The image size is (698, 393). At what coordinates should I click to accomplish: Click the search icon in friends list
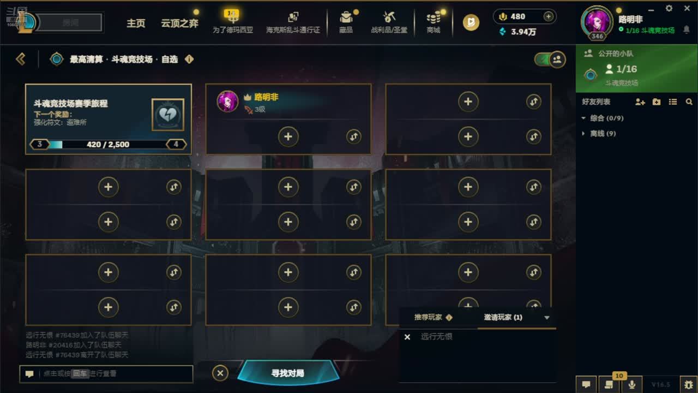point(689,102)
